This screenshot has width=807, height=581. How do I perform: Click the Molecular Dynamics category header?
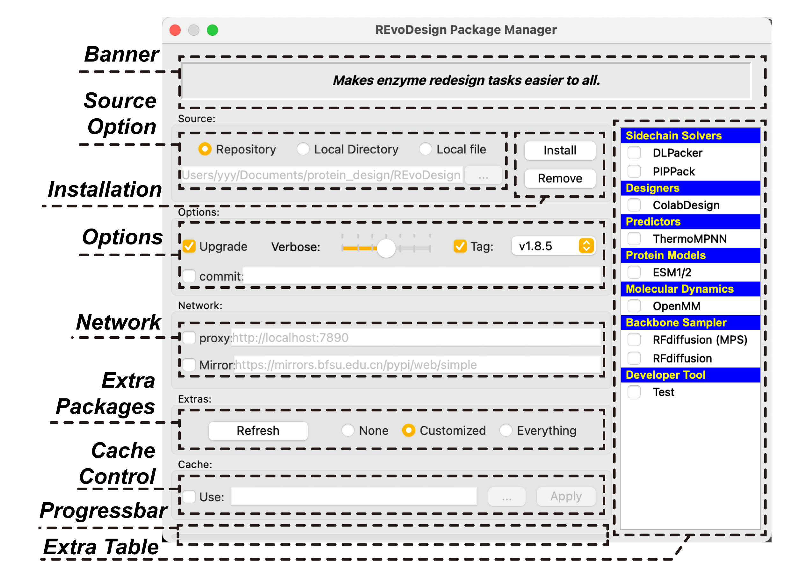[690, 289]
